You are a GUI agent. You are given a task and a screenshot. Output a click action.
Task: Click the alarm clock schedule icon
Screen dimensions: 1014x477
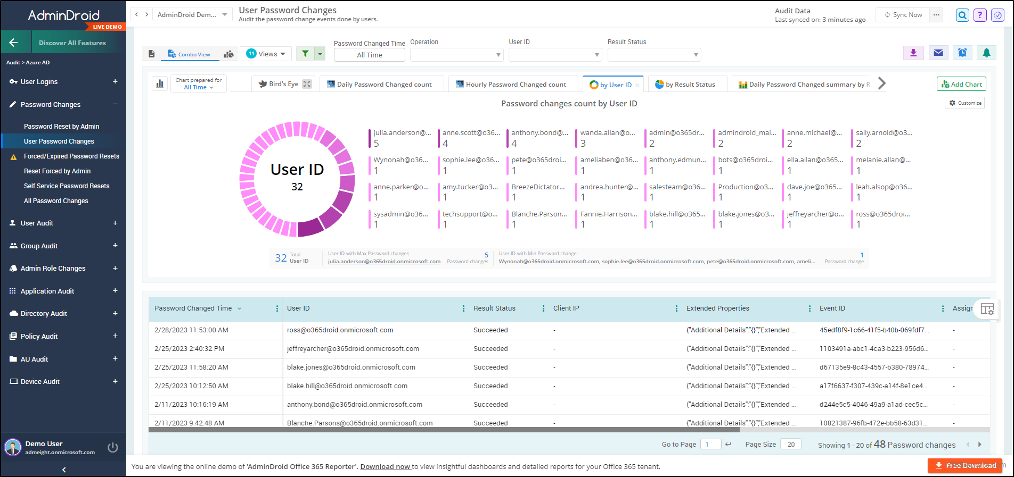click(962, 53)
